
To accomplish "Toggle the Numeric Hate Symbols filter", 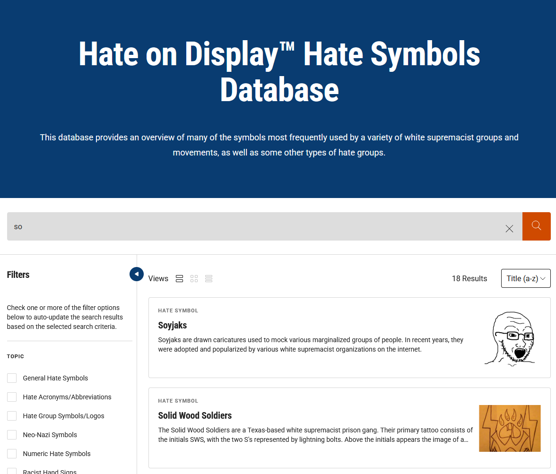I will click(x=12, y=454).
